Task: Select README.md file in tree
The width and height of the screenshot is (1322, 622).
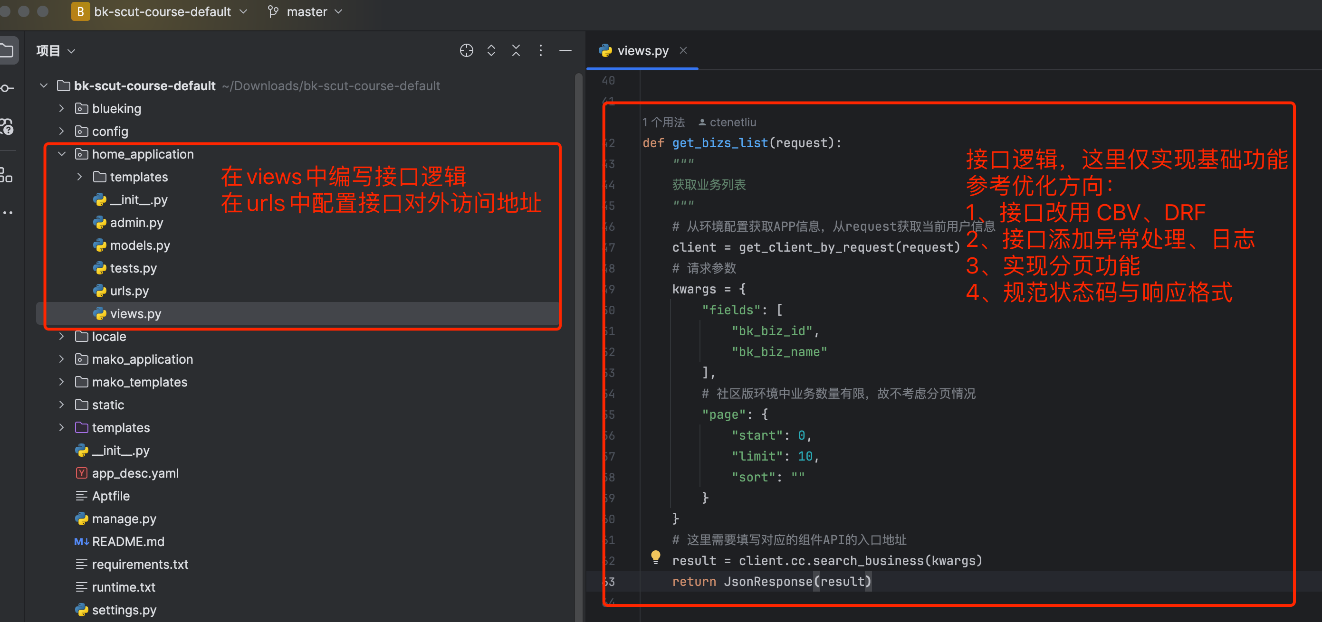Action: [128, 541]
